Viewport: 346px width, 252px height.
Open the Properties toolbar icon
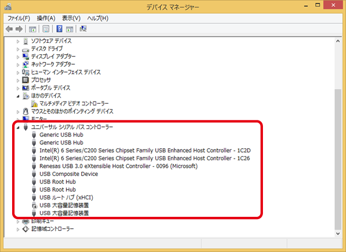tap(46, 29)
